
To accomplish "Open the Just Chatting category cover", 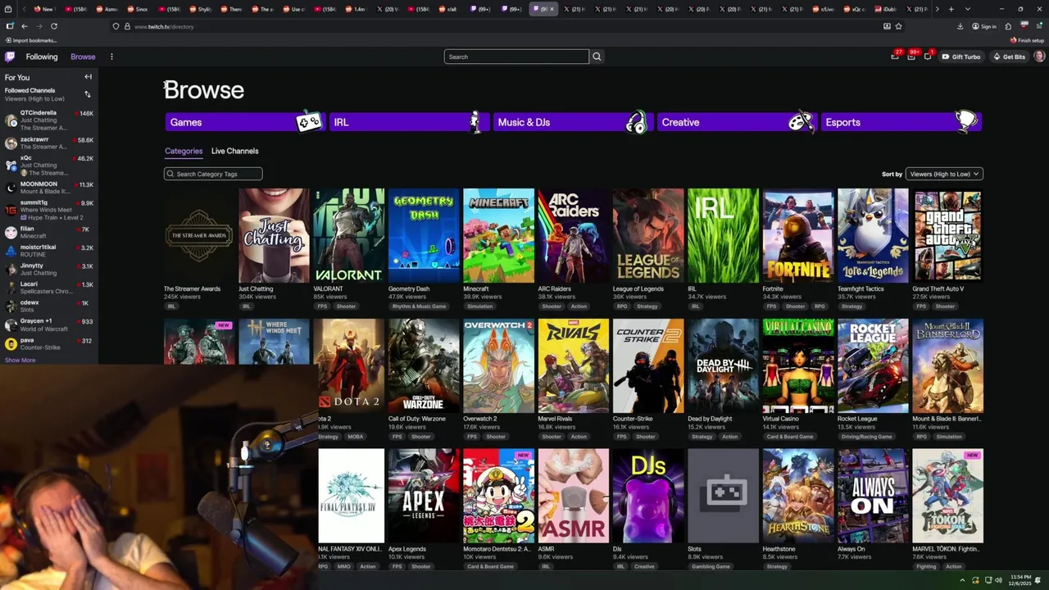I will 274,236.
